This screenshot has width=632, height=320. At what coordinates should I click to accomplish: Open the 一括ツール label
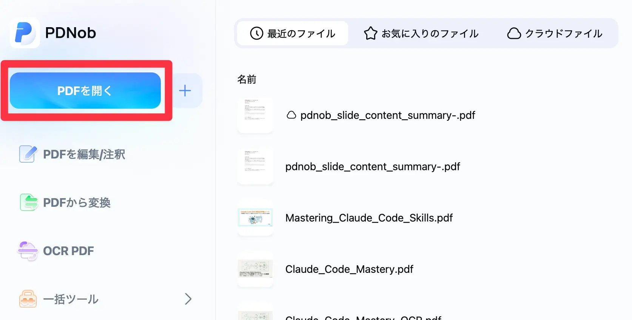click(x=71, y=299)
